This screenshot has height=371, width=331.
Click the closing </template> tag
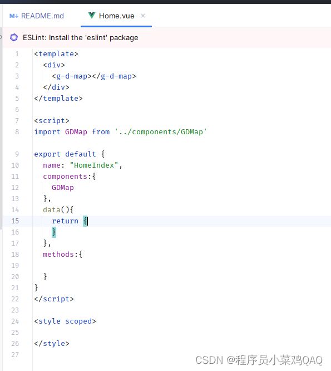pos(58,99)
